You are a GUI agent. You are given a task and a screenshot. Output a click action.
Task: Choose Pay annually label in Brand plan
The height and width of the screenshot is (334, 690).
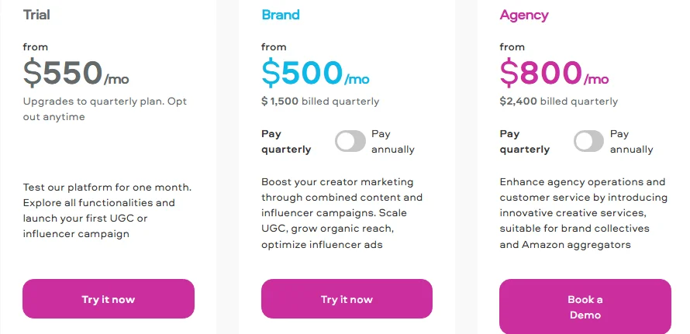click(393, 142)
